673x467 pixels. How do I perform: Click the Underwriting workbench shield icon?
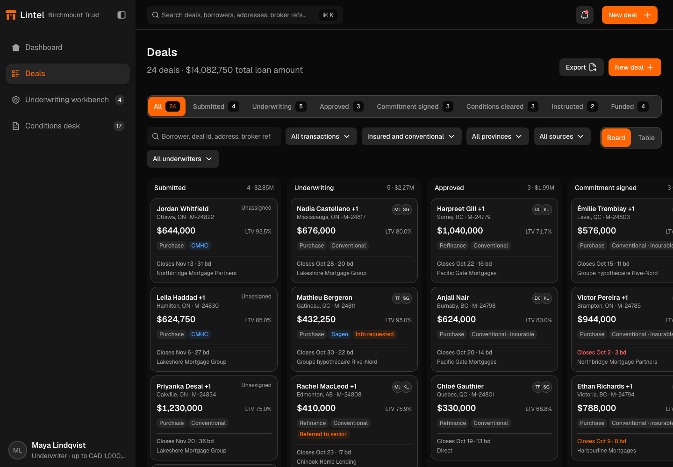[16, 99]
